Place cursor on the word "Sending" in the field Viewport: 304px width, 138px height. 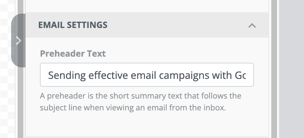click(67, 75)
